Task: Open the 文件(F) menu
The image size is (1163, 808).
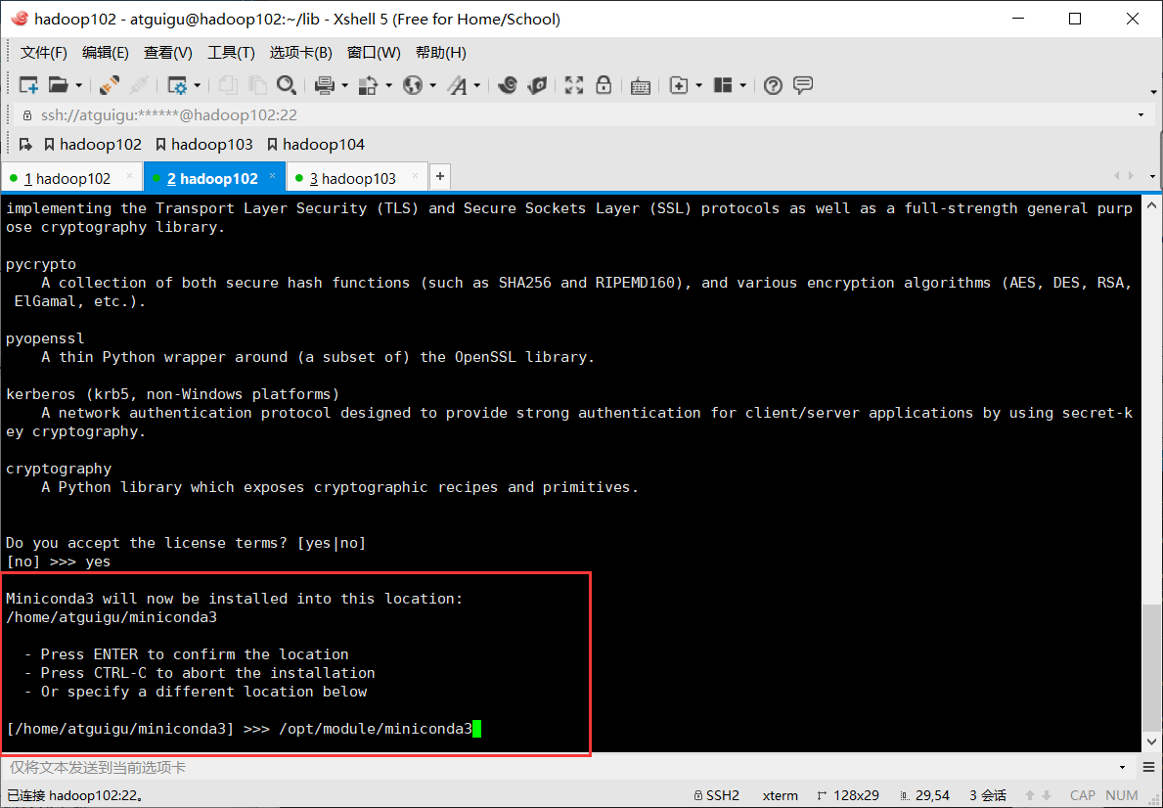Action: pos(44,53)
